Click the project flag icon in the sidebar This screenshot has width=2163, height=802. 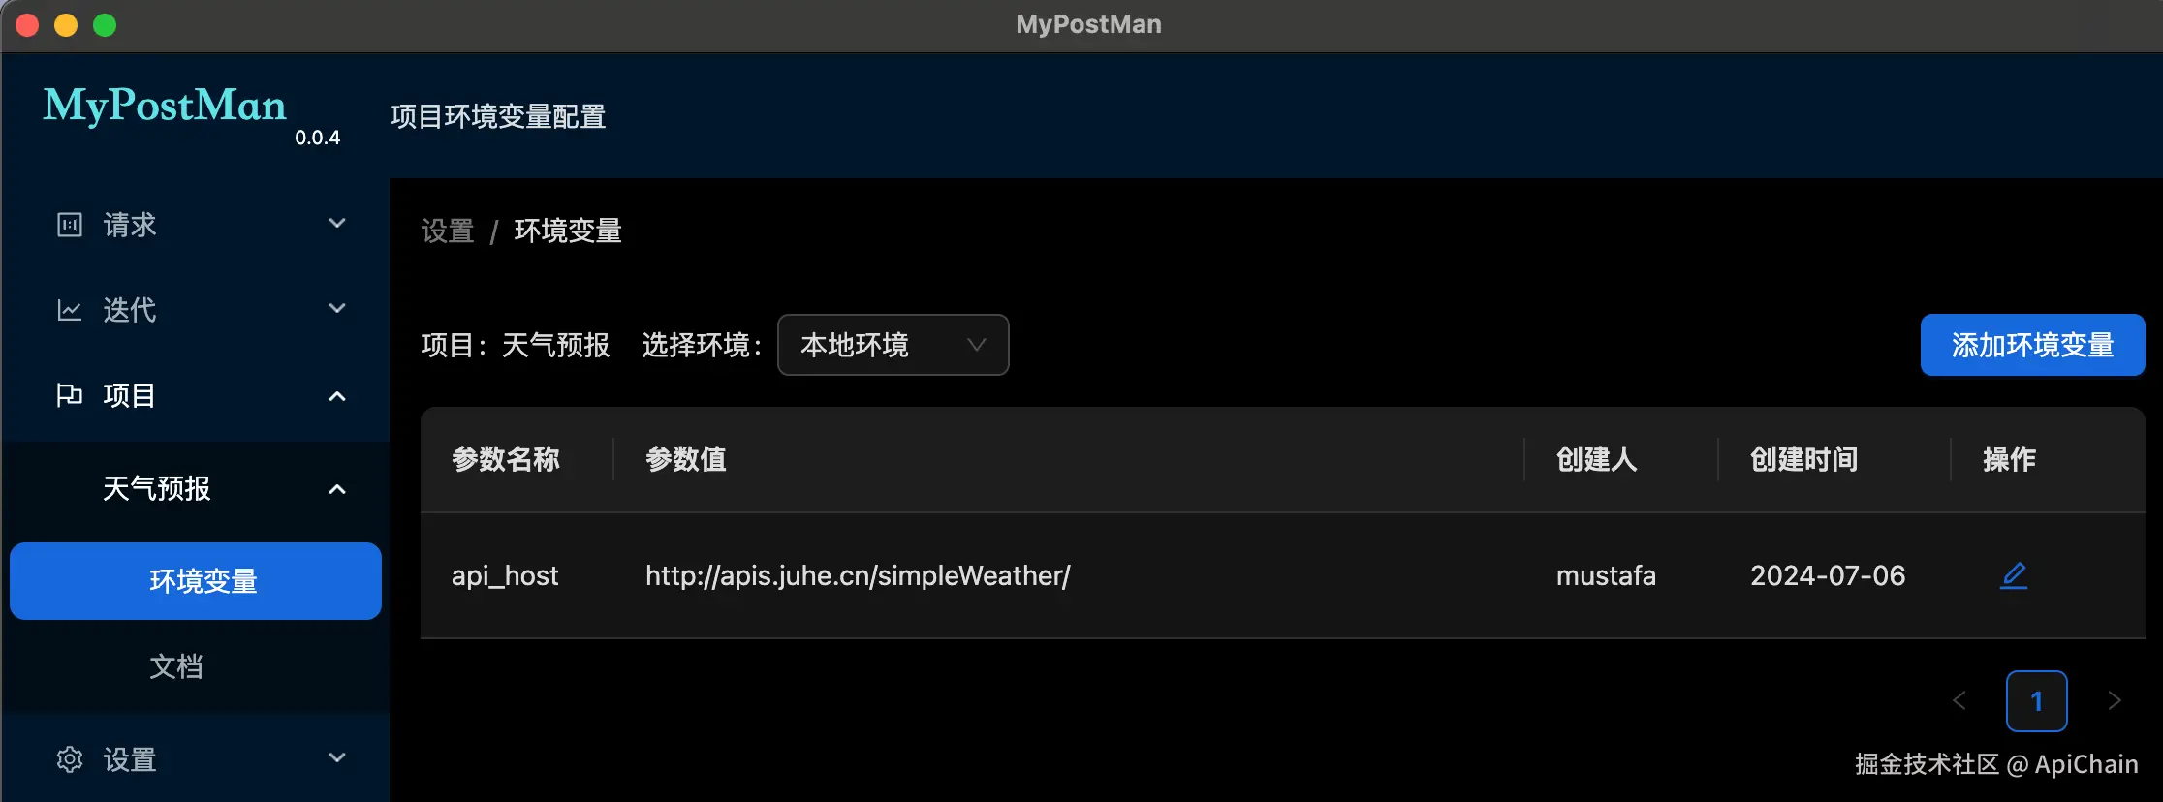pyautogui.click(x=70, y=395)
